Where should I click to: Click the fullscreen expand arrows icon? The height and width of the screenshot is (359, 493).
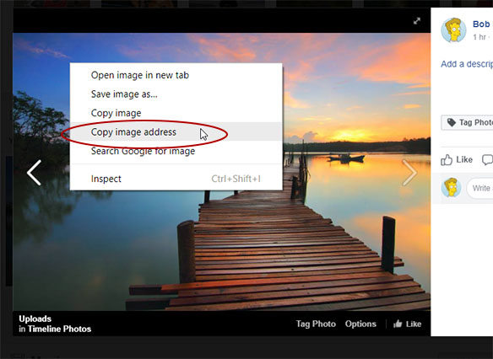[417, 21]
